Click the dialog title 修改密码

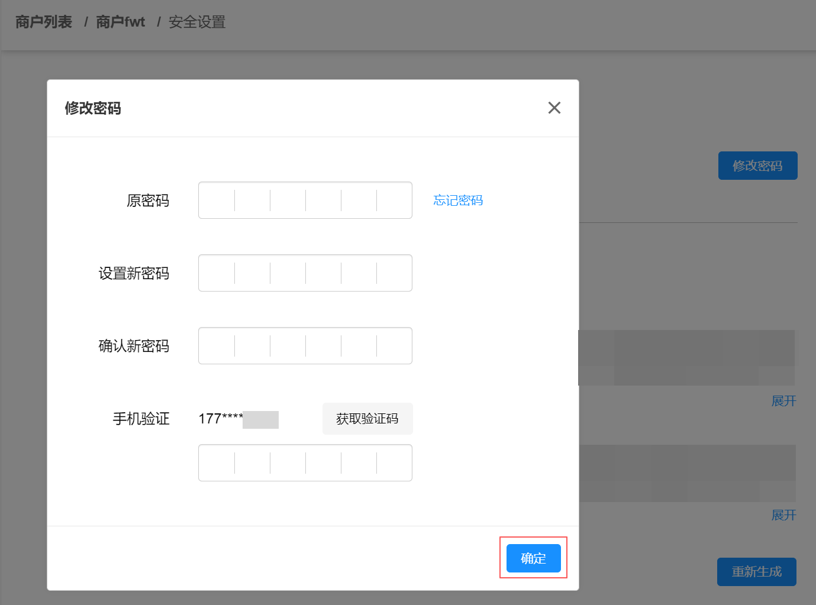pos(92,108)
